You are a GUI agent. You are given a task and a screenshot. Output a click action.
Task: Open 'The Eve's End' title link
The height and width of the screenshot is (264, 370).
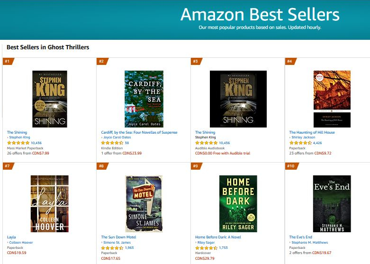click(x=301, y=237)
